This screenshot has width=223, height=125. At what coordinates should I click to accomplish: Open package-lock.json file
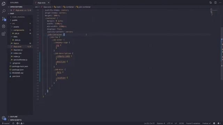tap(20, 66)
